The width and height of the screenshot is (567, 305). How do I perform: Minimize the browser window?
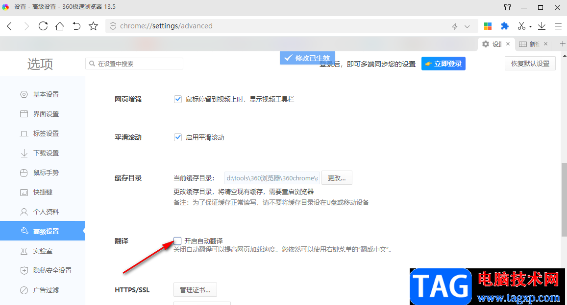(x=524, y=7)
